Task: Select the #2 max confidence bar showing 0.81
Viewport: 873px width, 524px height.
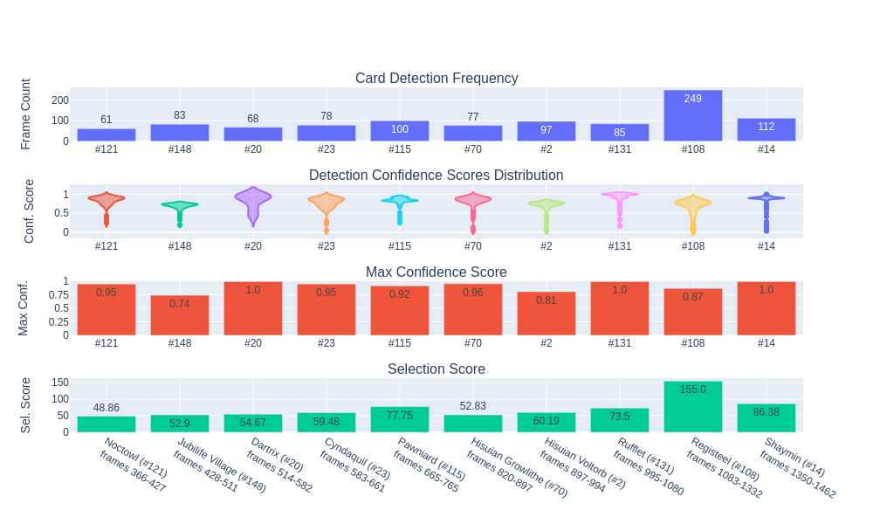Action: tap(546, 314)
